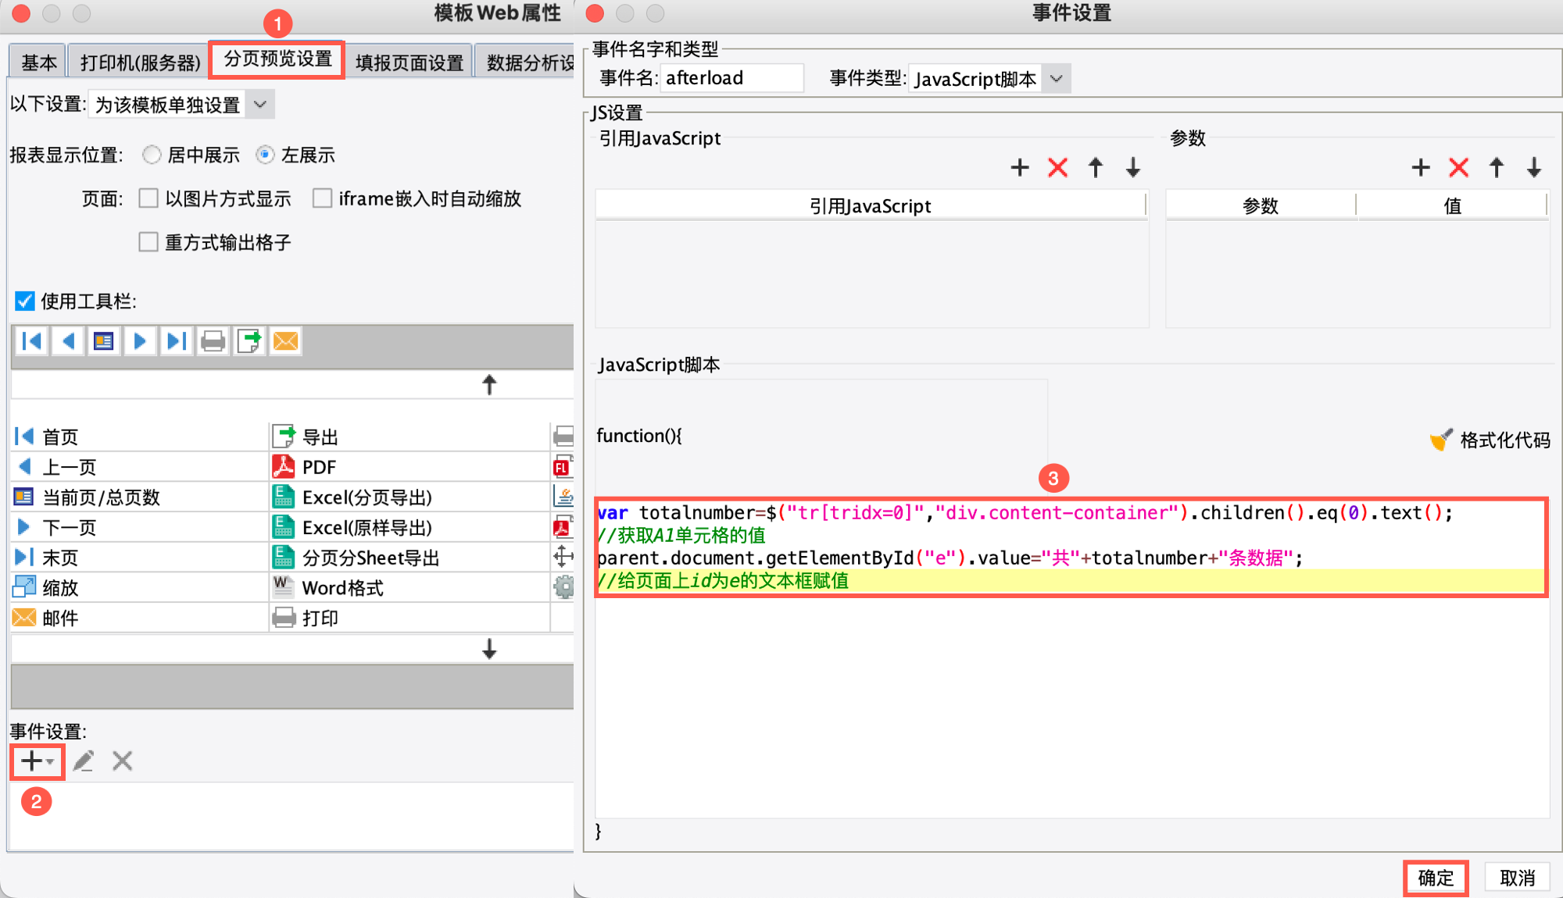This screenshot has width=1563, height=898.
Task: Click the email envelope toolbar icon
Action: 285,341
